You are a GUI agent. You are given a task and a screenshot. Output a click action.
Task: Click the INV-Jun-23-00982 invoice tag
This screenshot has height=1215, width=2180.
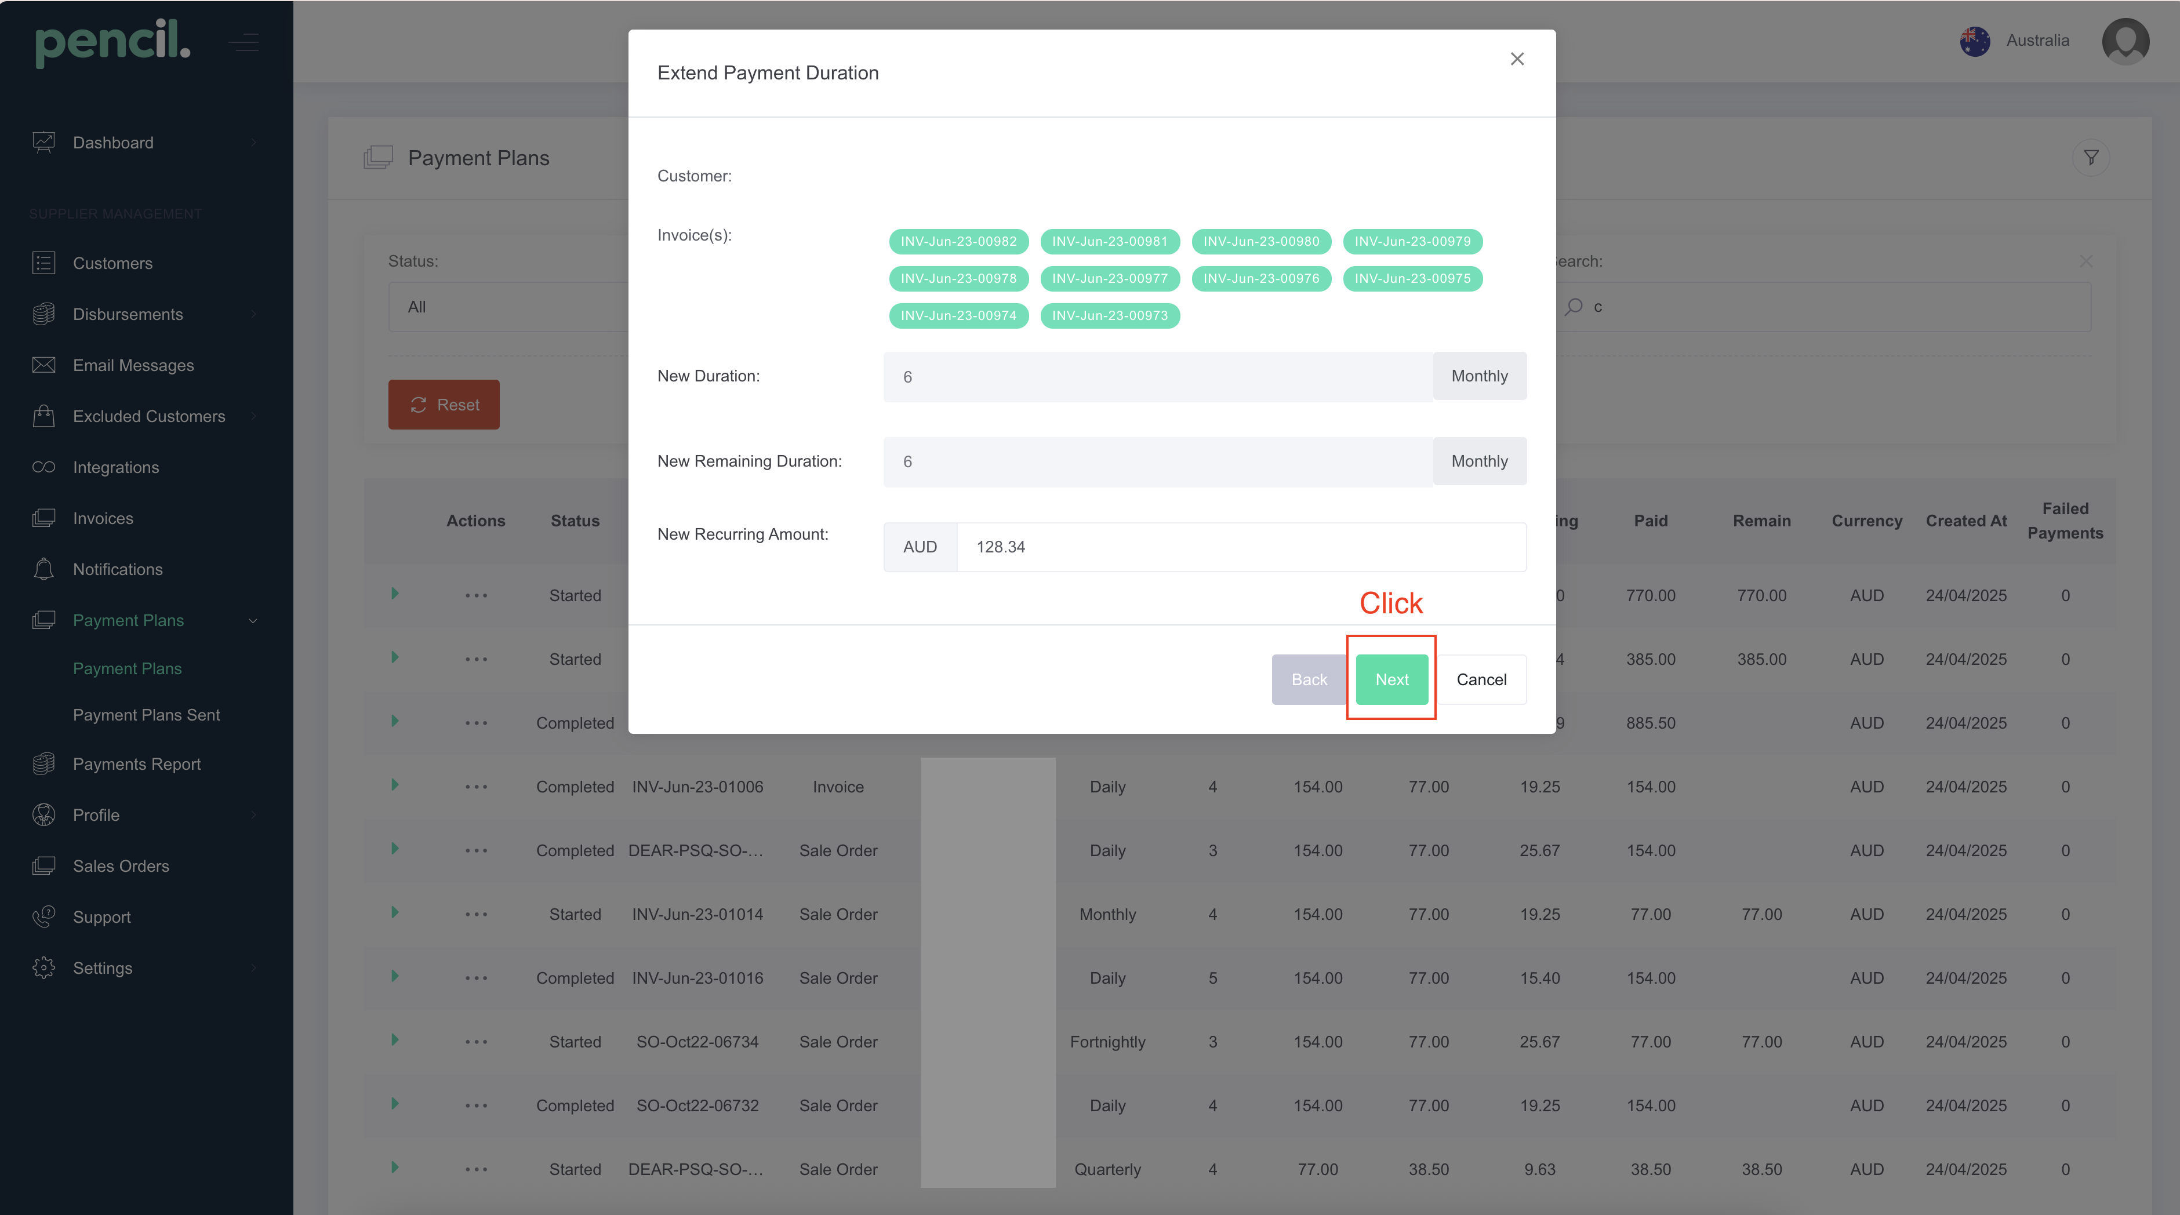tap(958, 241)
